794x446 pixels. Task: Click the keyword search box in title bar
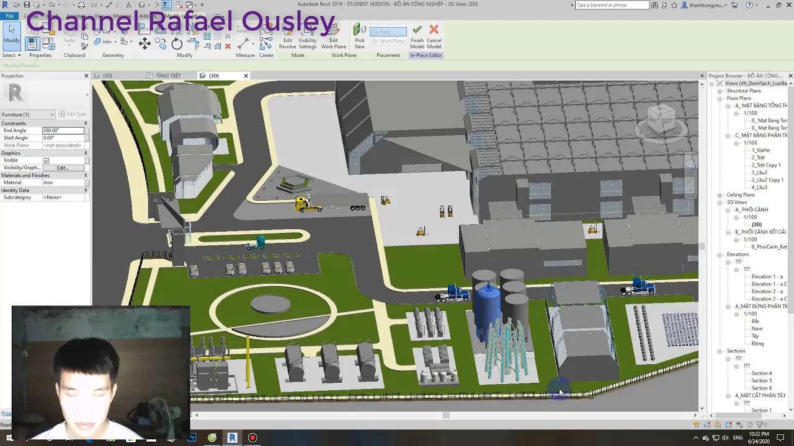coord(612,5)
